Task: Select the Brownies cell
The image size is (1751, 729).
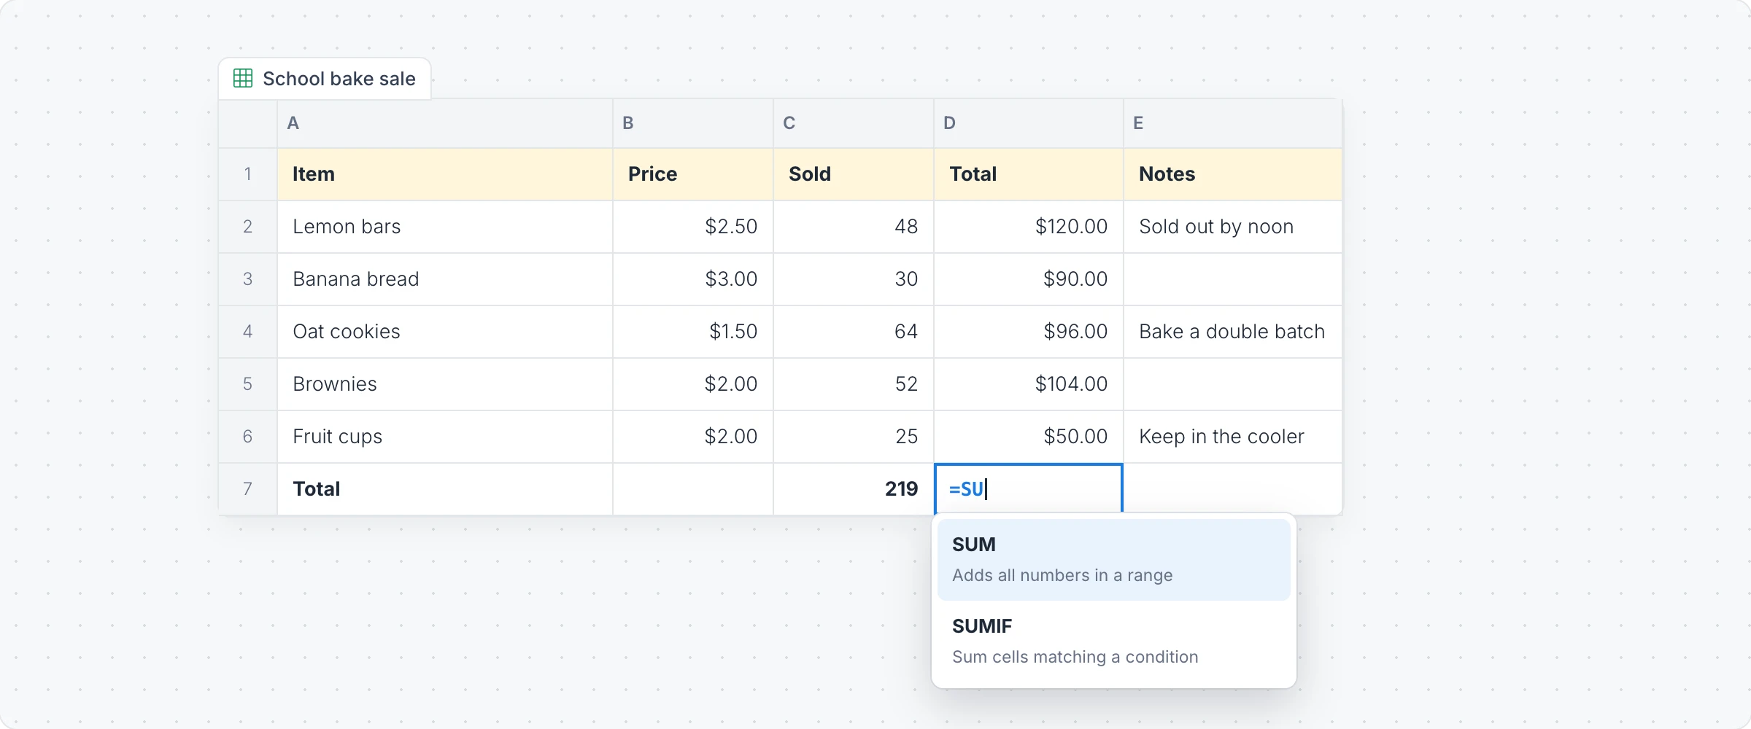Action: [x=445, y=384]
